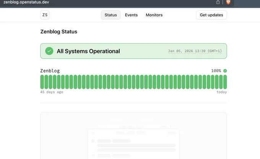Click the zenblog.openstatus.dev address bar
The height and width of the screenshot is (159, 260).
point(26,2)
